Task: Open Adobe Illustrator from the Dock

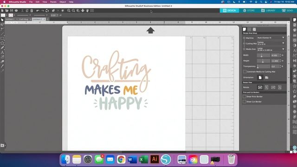Action: click(155, 160)
